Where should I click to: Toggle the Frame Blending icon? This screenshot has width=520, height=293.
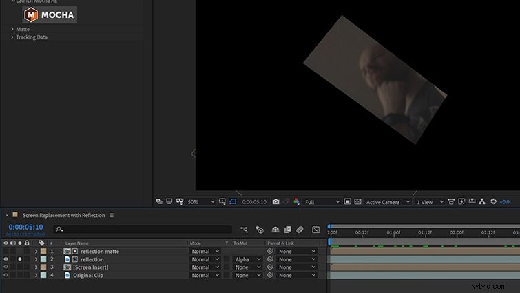(287, 230)
